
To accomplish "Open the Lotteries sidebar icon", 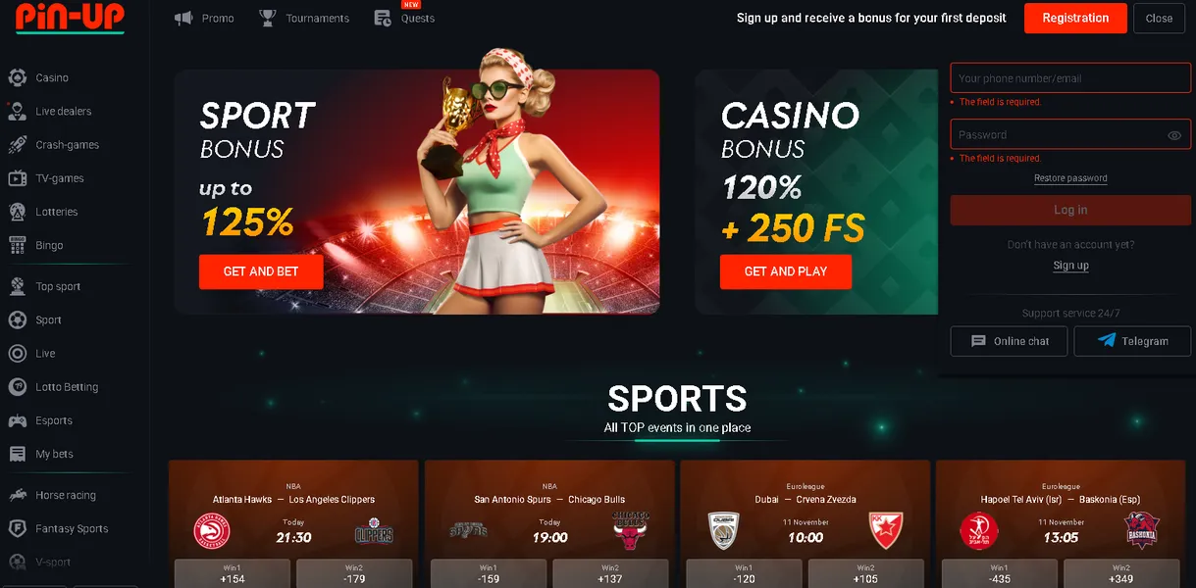I will click(17, 212).
